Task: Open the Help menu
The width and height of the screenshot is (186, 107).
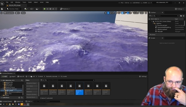Action: point(47,2)
